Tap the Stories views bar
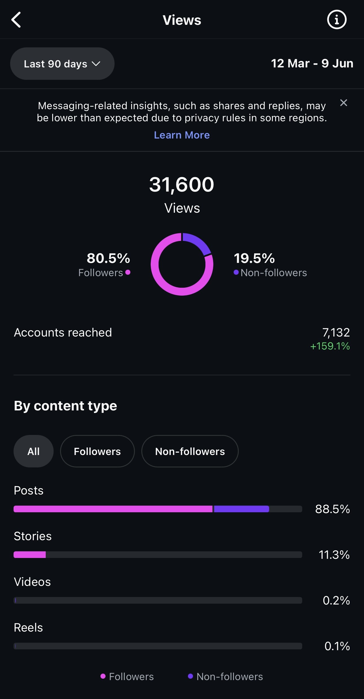This screenshot has width=364, height=699. coord(158,555)
